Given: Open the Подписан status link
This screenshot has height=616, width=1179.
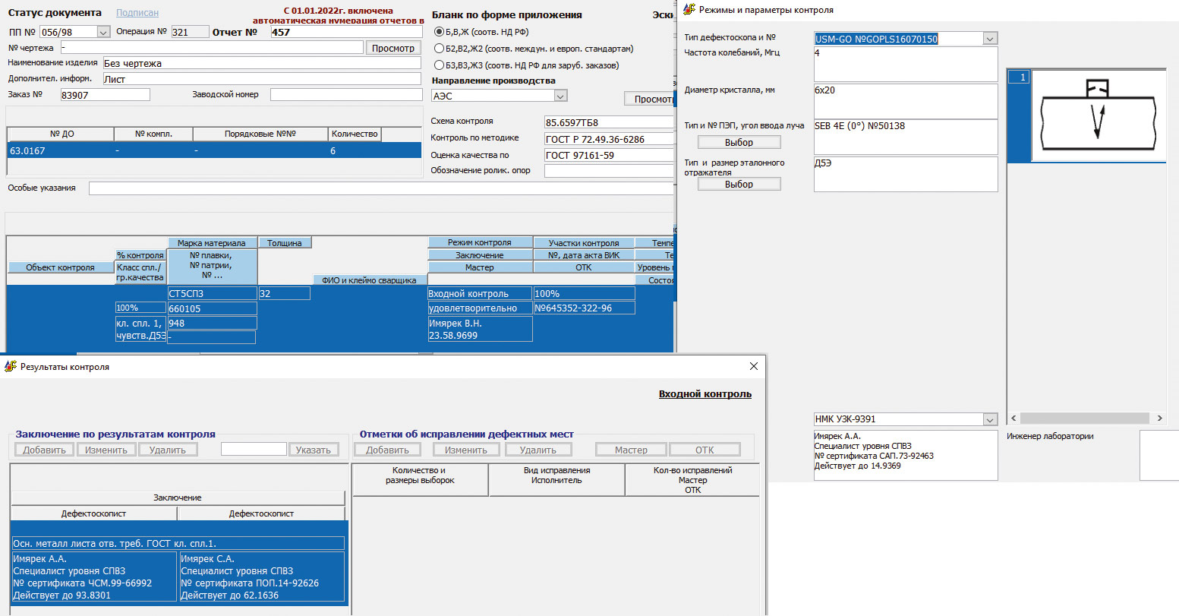Looking at the screenshot, I should [137, 13].
